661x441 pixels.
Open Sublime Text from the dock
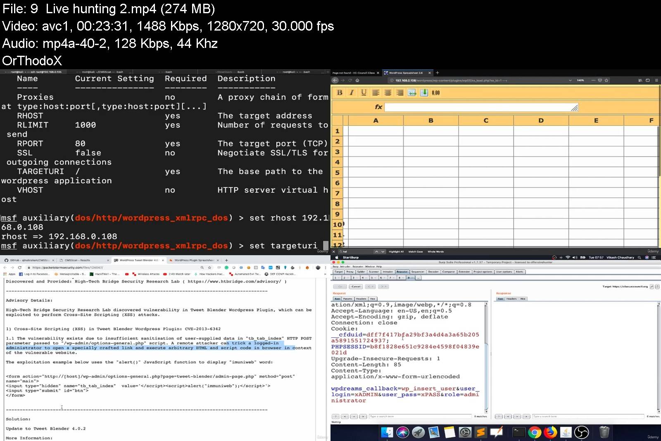click(481, 432)
